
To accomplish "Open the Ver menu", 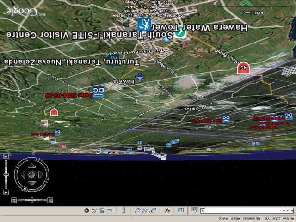I will click(x=267, y=219).
